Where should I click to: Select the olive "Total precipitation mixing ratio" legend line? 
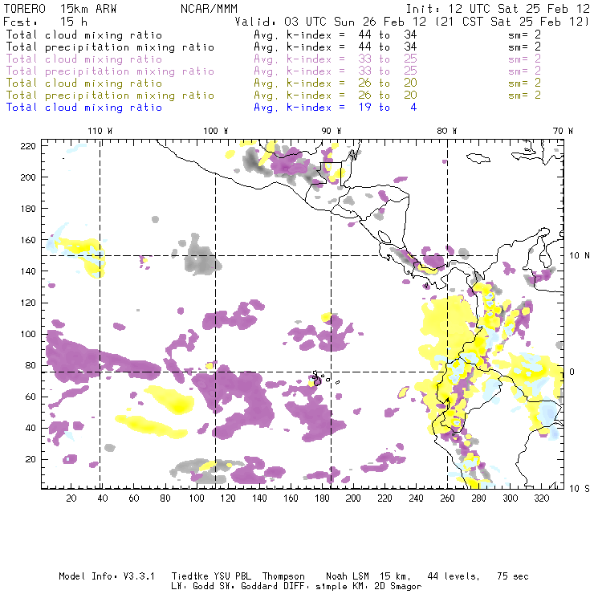point(110,96)
